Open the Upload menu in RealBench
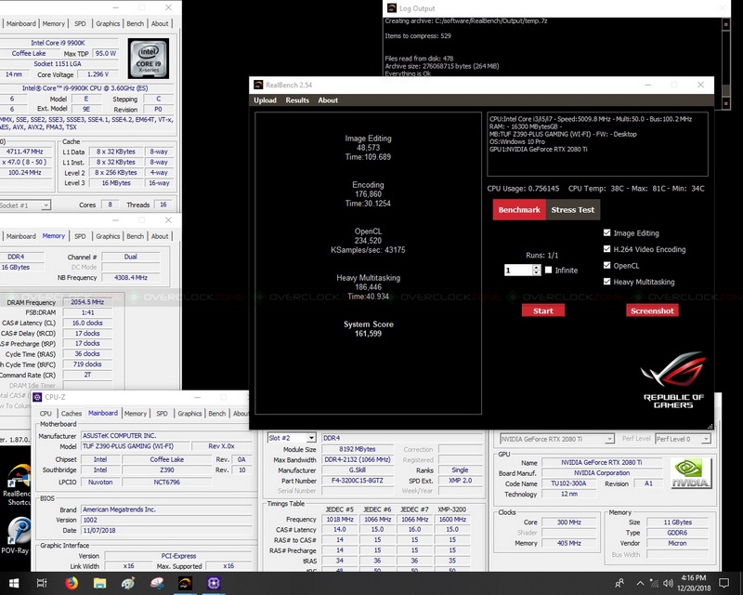The height and width of the screenshot is (595, 743). [x=265, y=100]
